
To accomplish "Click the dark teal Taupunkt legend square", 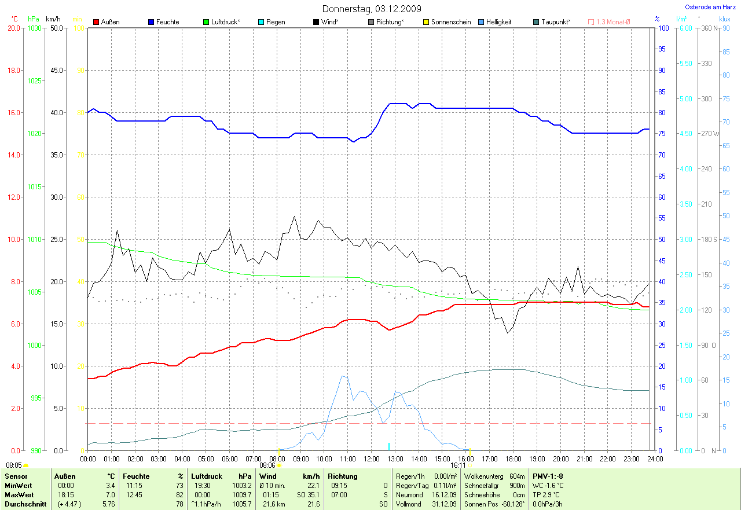I will [x=536, y=22].
